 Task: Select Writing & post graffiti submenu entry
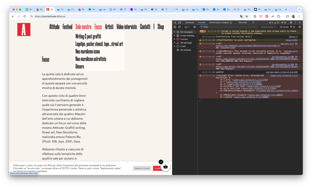[x=88, y=36]
